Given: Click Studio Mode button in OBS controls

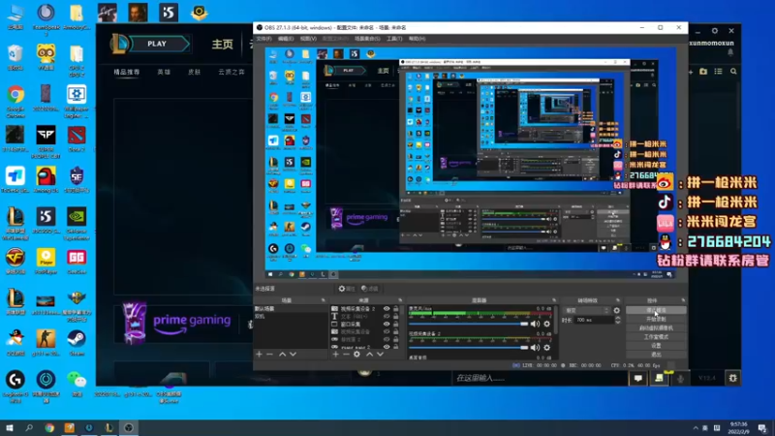Looking at the screenshot, I should 656,336.
